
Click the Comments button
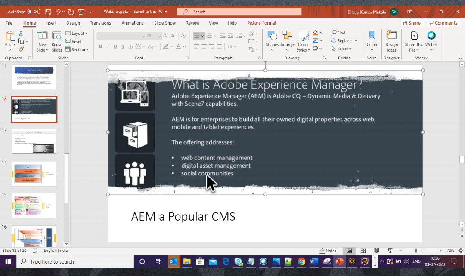pyautogui.click(x=443, y=23)
